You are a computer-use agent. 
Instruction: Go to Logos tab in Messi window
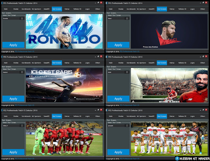(192, 9)
